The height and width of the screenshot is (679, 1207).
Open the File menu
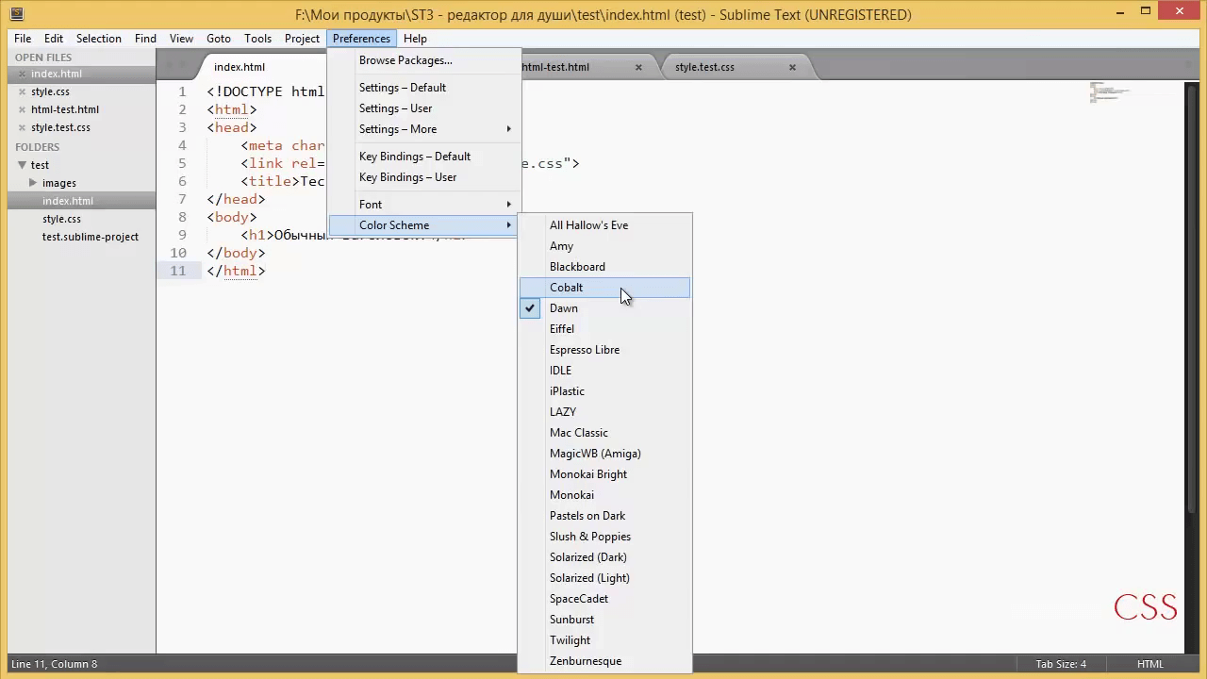pos(23,39)
